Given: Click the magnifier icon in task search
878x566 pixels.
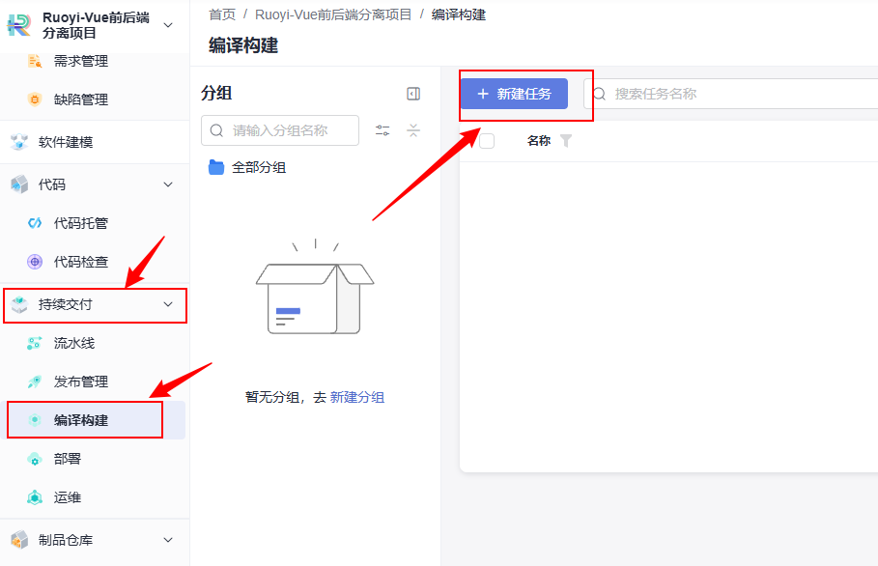Looking at the screenshot, I should click(599, 94).
